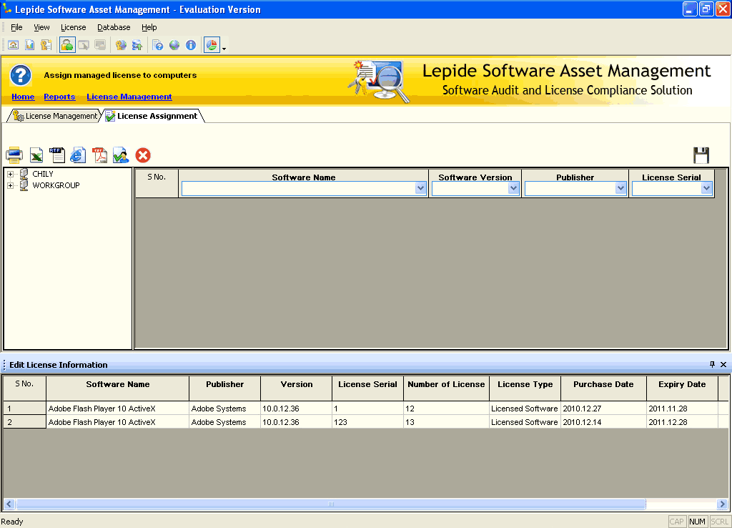Click the red remove X icon
The image size is (732, 528).
143,155
